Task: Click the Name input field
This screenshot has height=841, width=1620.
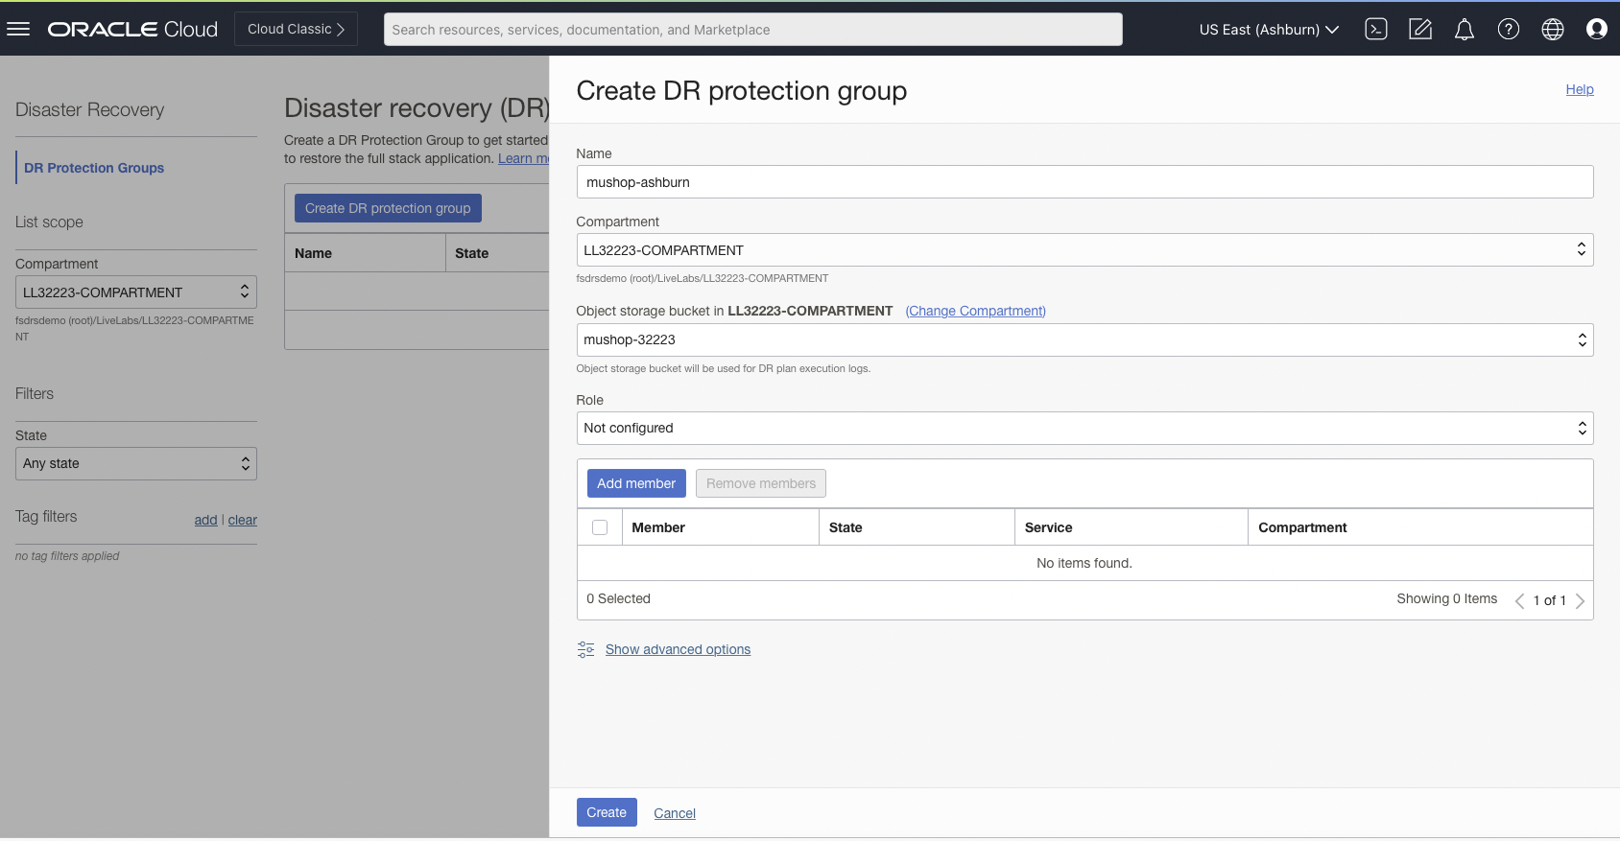Action: [1084, 182]
